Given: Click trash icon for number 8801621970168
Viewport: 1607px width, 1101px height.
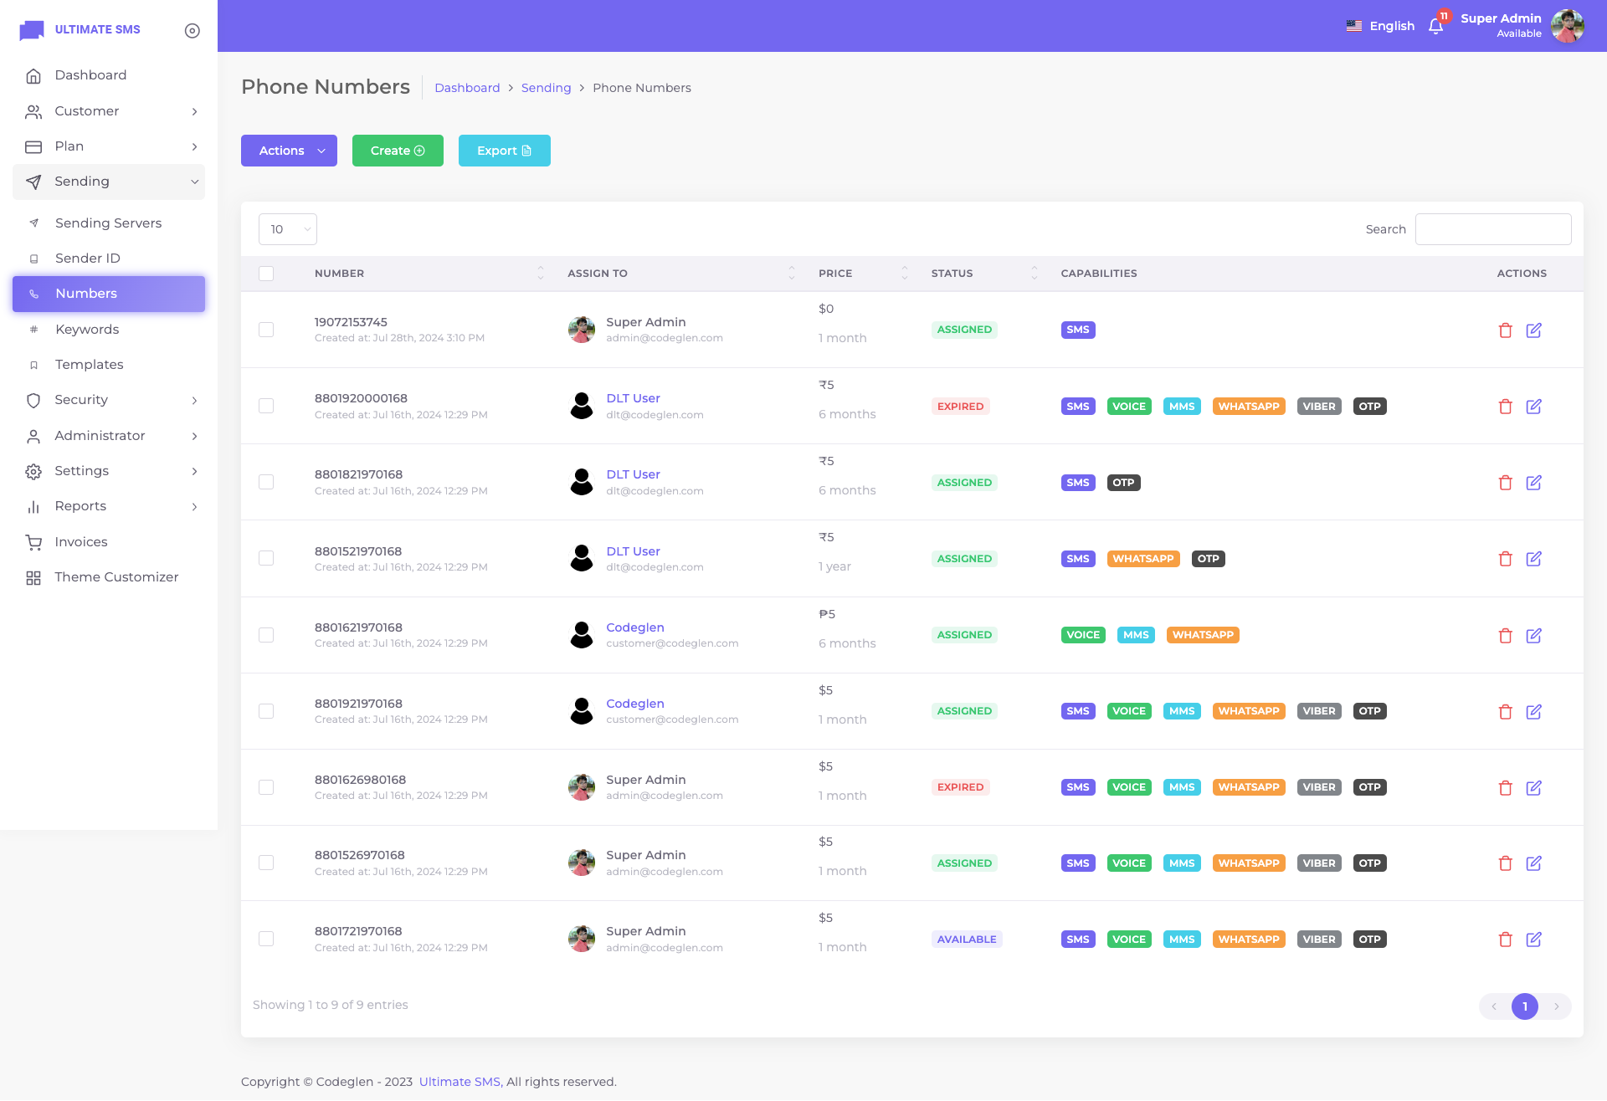Looking at the screenshot, I should point(1505,636).
